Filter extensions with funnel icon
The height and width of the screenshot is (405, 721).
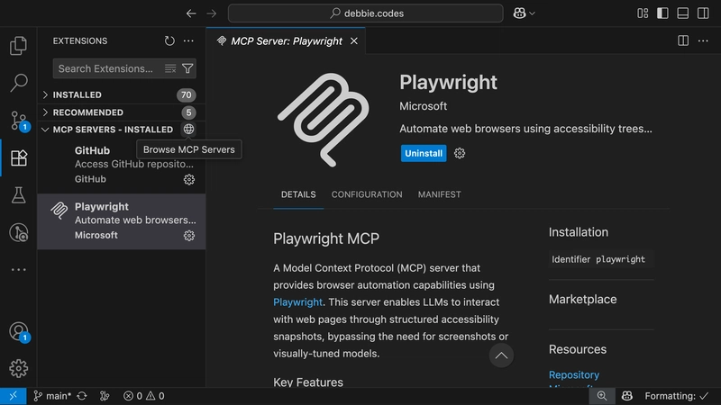pyautogui.click(x=187, y=68)
